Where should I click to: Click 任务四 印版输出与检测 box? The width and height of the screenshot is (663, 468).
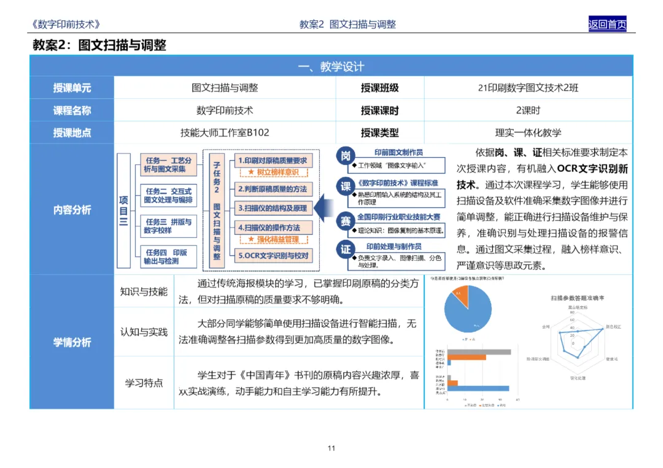(168, 256)
